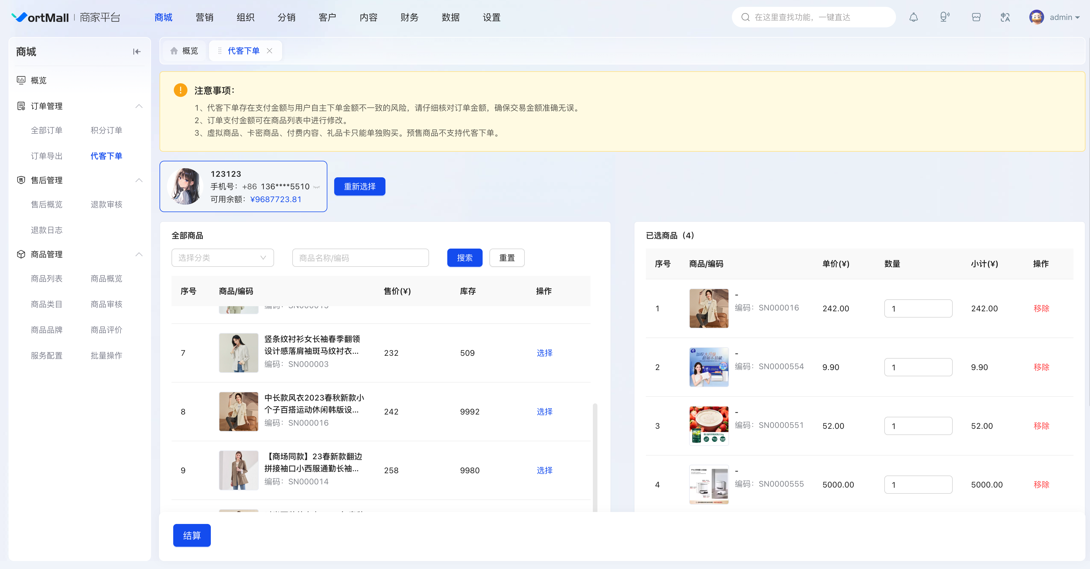Image resolution: width=1090 pixels, height=569 pixels.
Task: Open the 选择分类 category dropdown
Action: (x=223, y=258)
